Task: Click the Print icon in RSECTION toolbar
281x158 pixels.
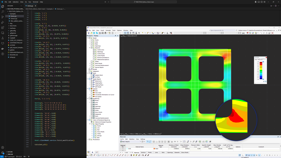Action: pos(105,33)
